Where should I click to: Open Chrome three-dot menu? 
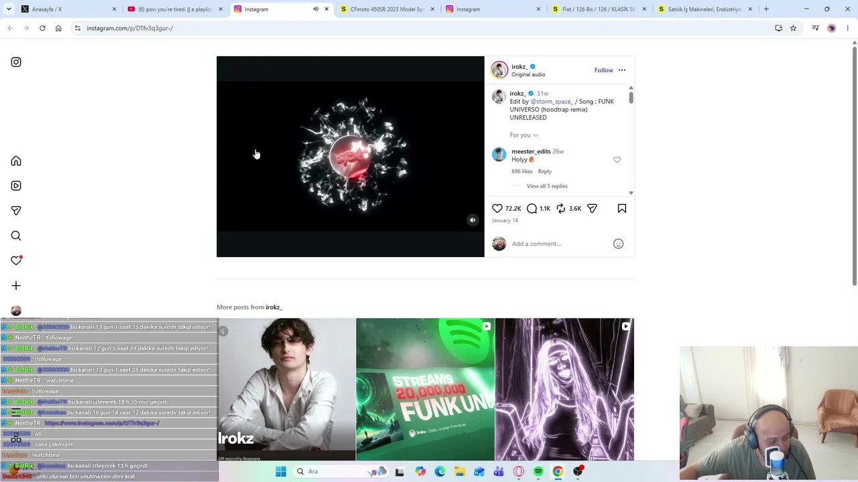[847, 28]
